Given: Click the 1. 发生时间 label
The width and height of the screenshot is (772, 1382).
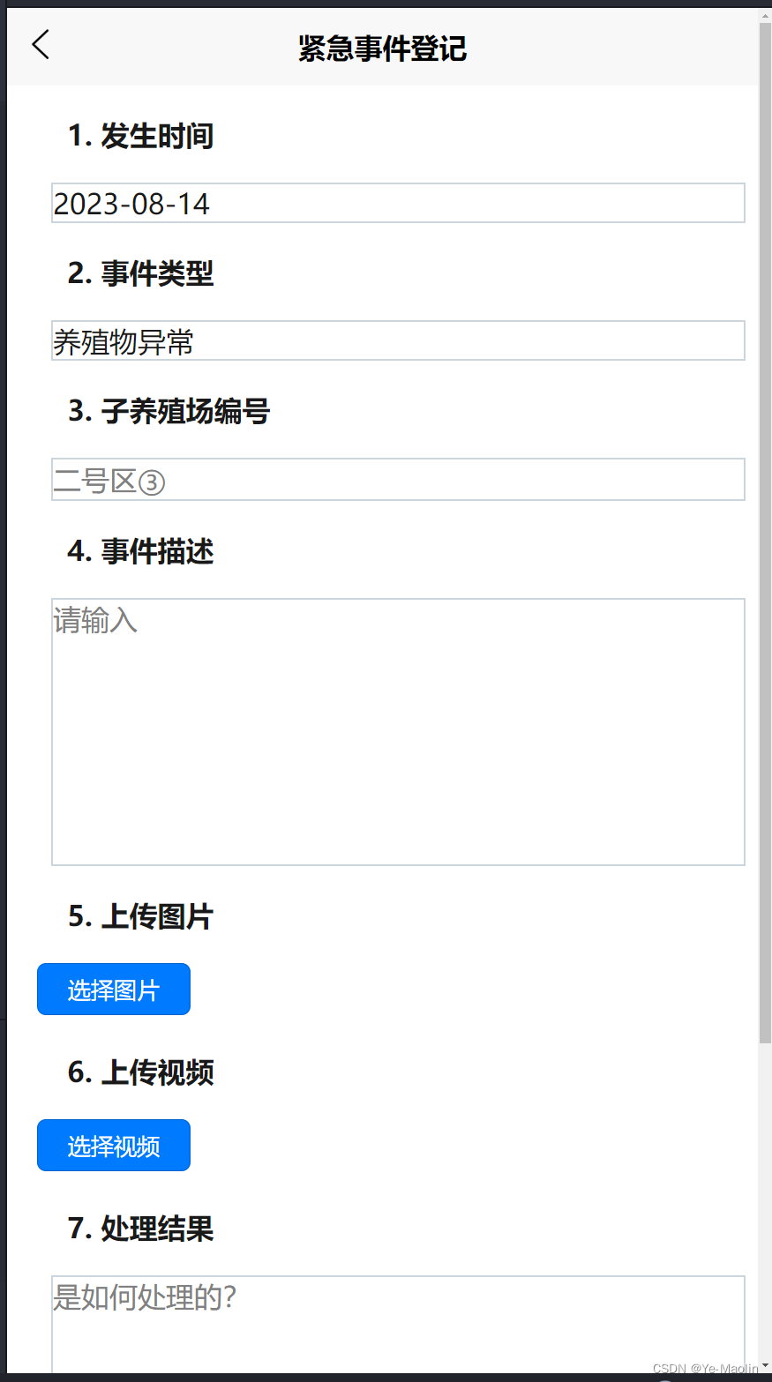Looking at the screenshot, I should point(141,136).
